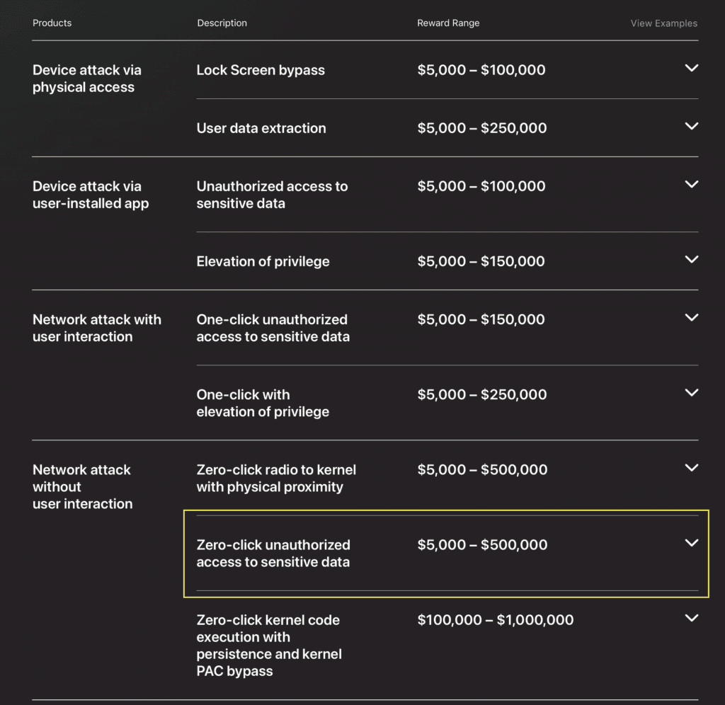Expand Zero-click unauthorized access row chevron
Image resolution: width=725 pixels, height=705 pixels.
point(692,543)
